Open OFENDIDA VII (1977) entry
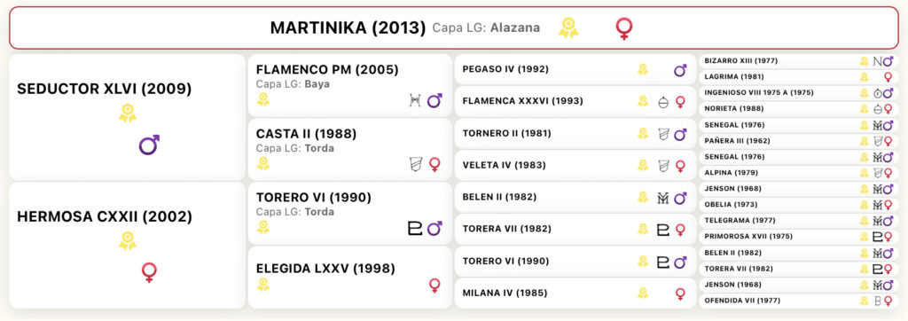The width and height of the screenshot is (908, 321). coord(742,301)
